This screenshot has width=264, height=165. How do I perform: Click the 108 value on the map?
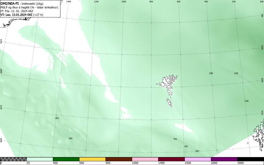211,73
